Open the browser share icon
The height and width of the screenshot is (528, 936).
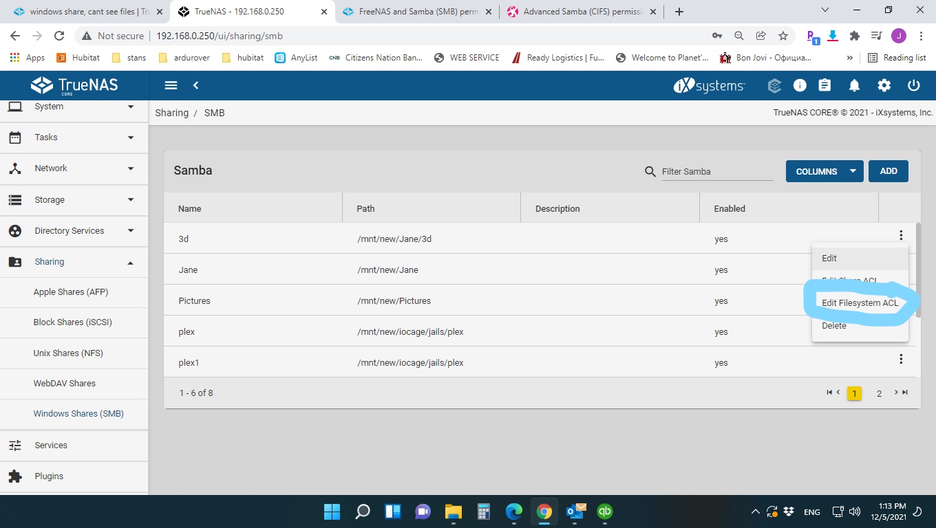760,36
